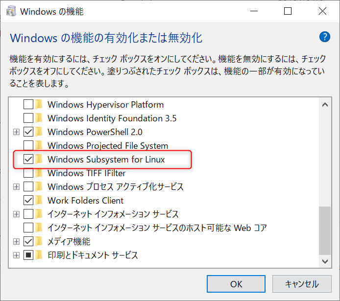The height and width of the screenshot is (301, 340).
Task: Enable Windows Projected File System checkbox
Action: click(x=28, y=145)
